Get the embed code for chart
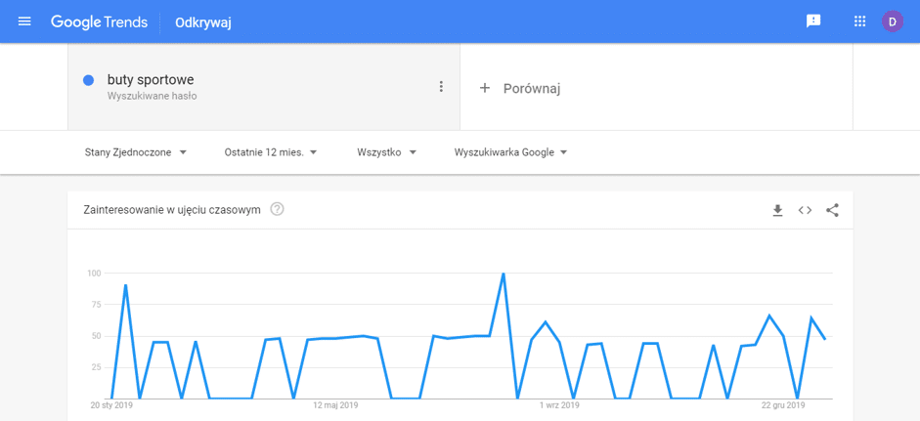The width and height of the screenshot is (920, 421). [x=805, y=210]
